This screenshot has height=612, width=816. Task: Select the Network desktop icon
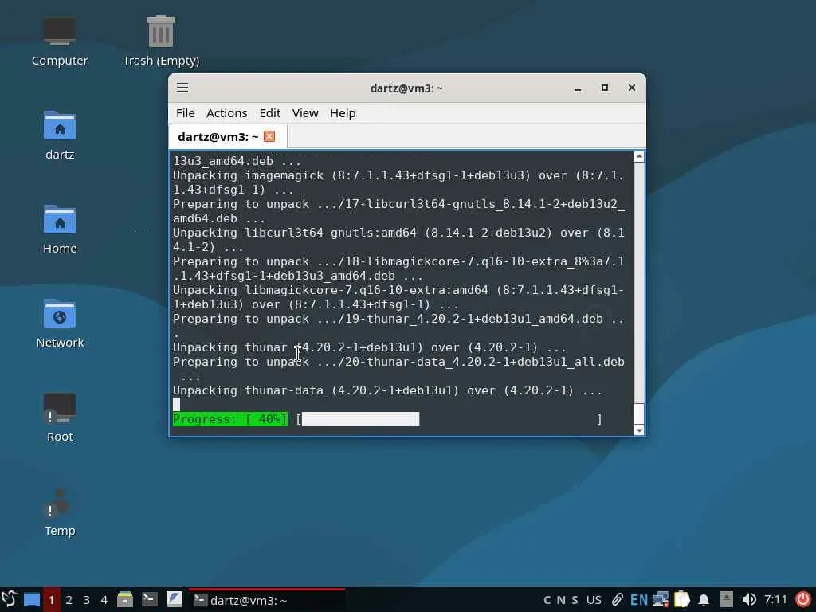click(60, 324)
